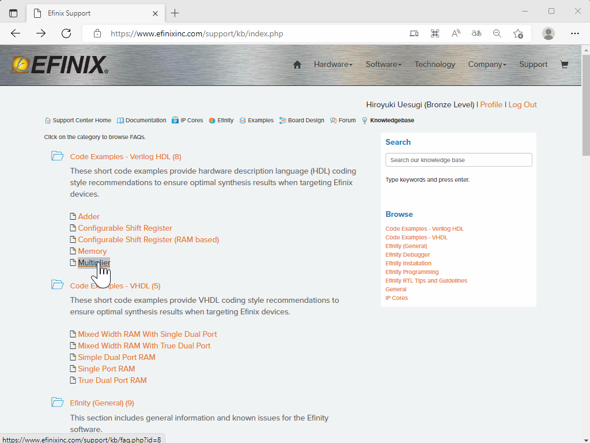Screen dimensions: 590x443
Task: Open the Technology nav item
Action: point(434,65)
